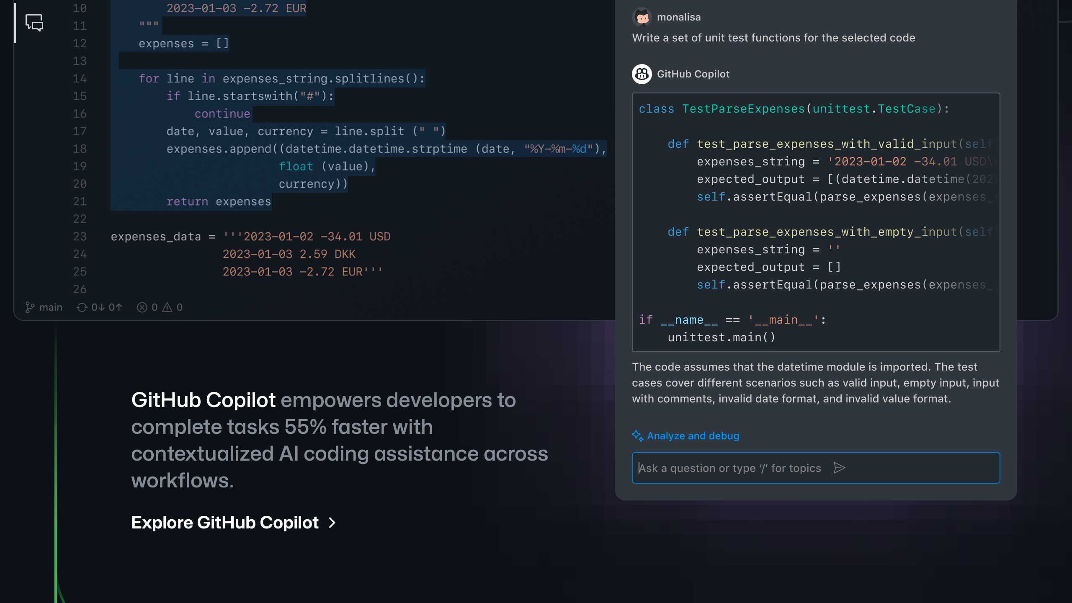Viewport: 1072px width, 603px height.
Task: Click monalisa's avatar in chat
Action: click(x=642, y=17)
